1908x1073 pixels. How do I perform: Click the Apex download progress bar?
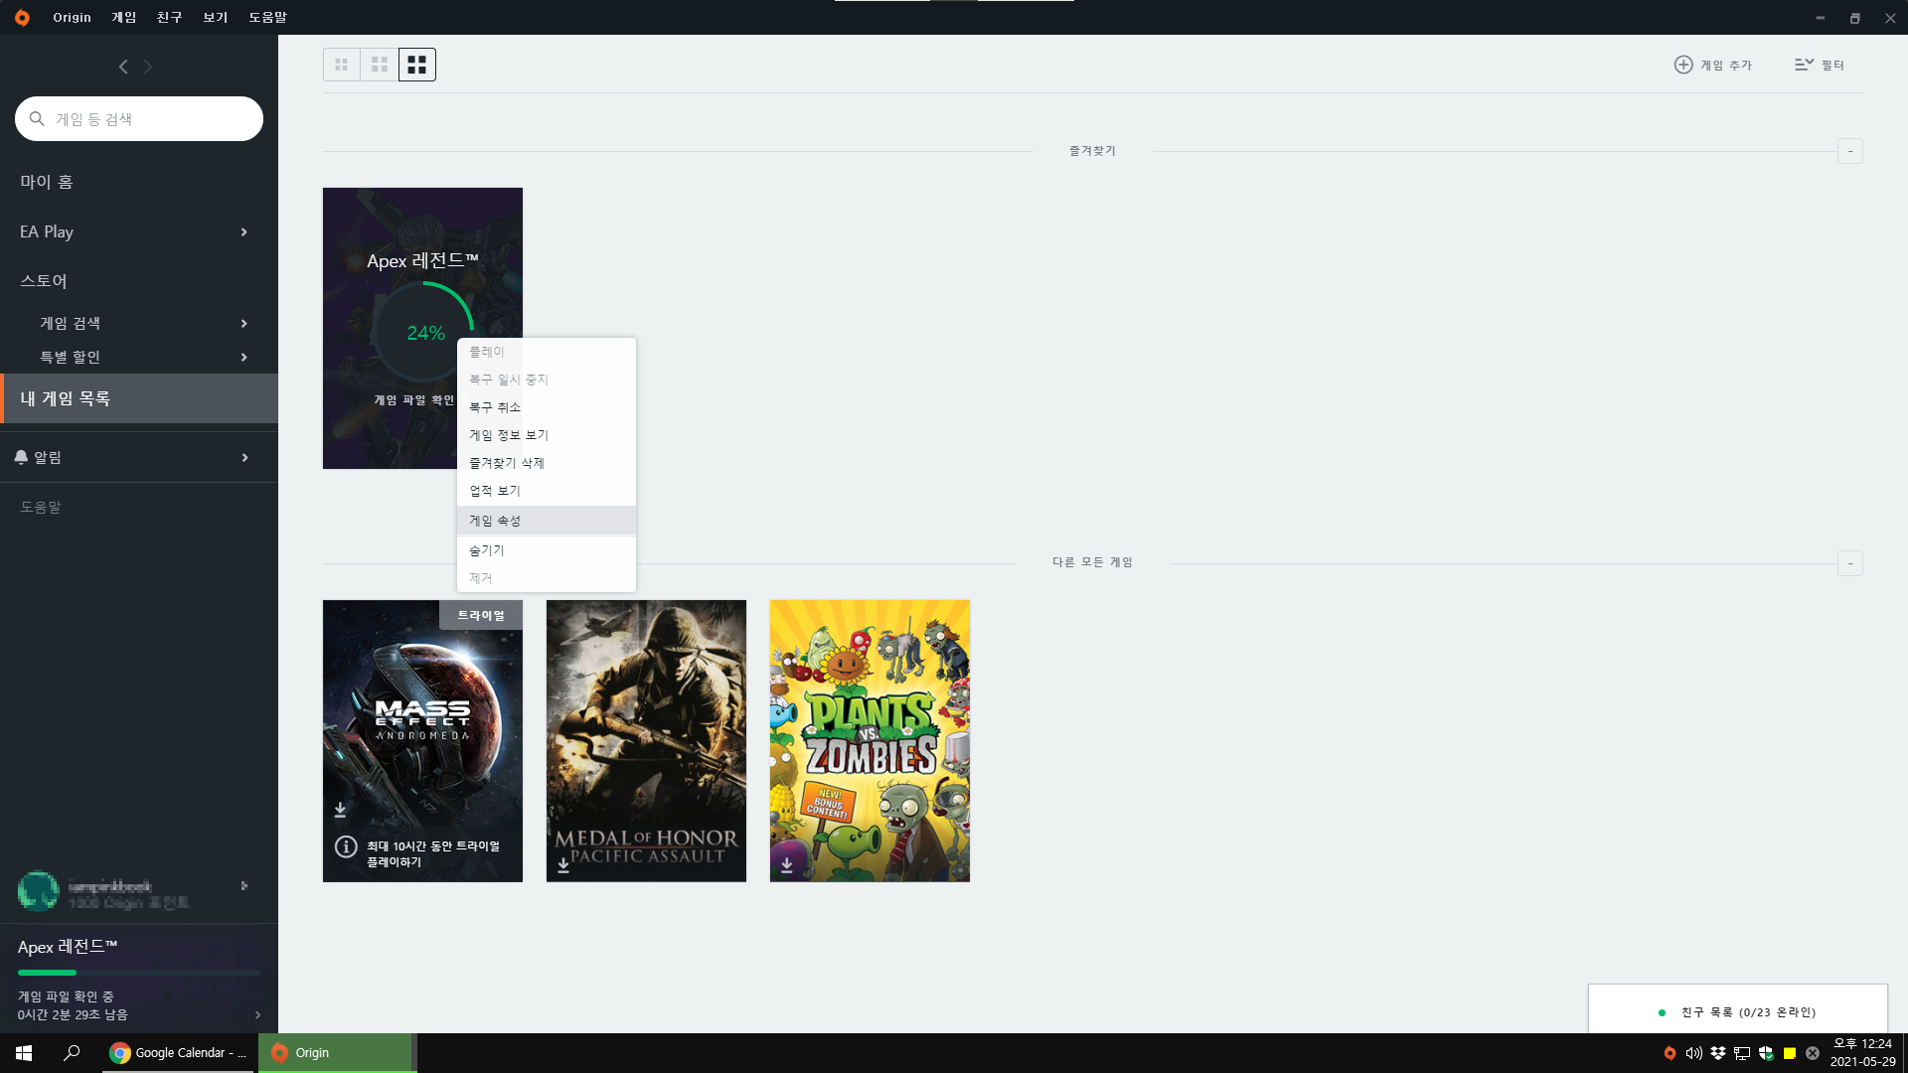pyautogui.click(x=139, y=972)
